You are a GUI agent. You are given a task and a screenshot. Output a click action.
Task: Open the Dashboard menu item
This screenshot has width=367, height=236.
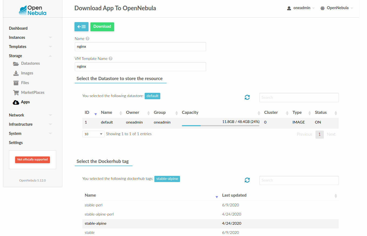click(18, 28)
